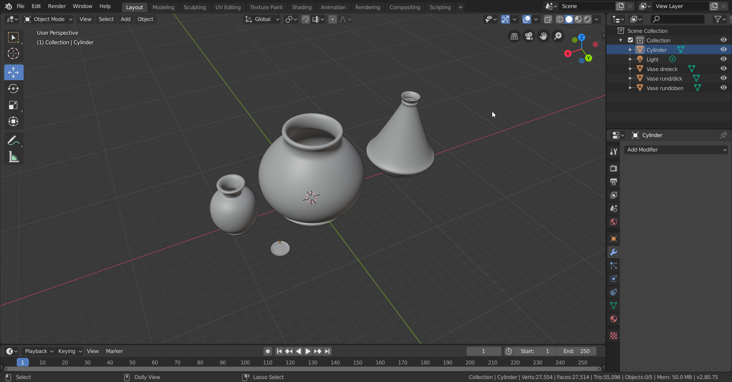
Task: Open outliner filter dropdown
Action: (720, 19)
